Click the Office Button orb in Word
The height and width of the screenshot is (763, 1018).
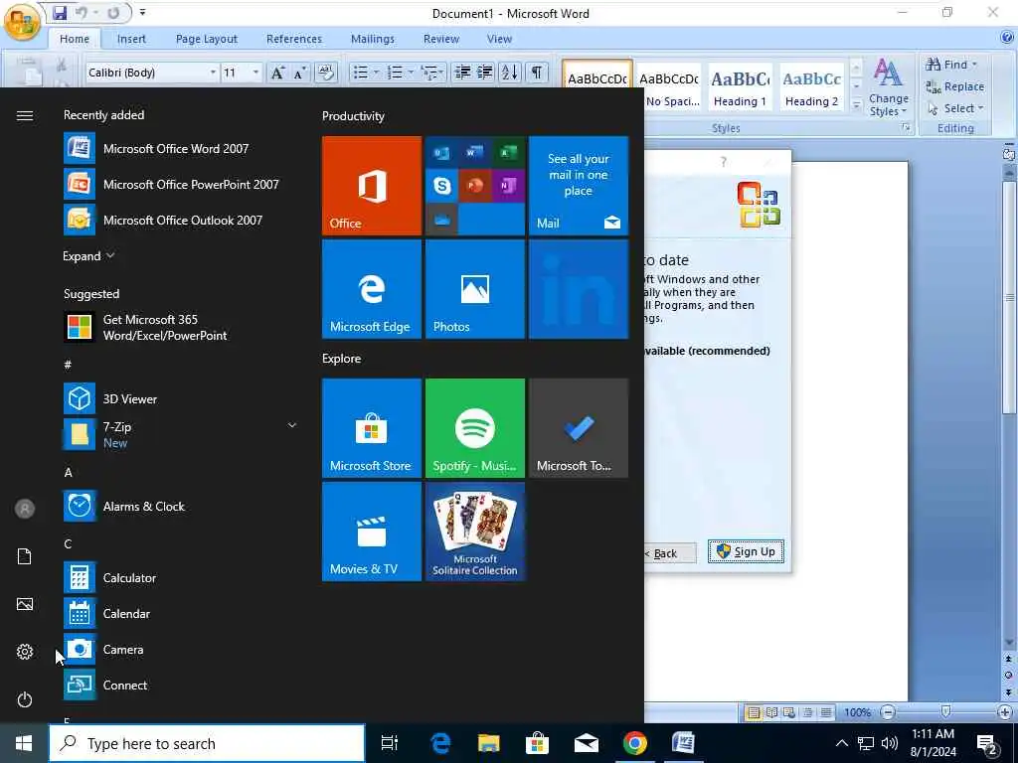(x=22, y=22)
